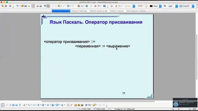Open the New document dropdown arrow
Image resolution: width=198 pixels, height=111 pixels.
coord(20,6)
